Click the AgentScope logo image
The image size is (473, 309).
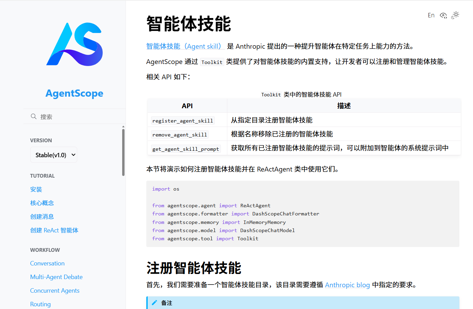(75, 44)
